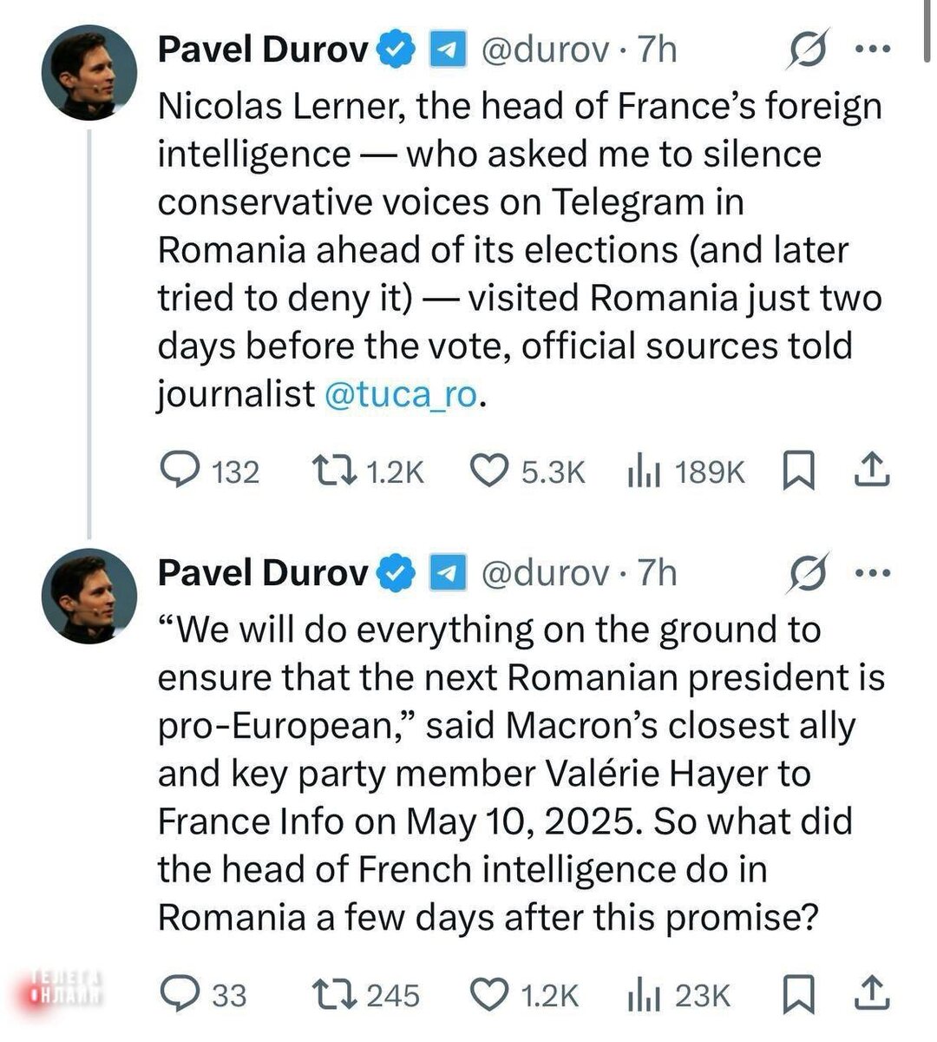This screenshot has width=937, height=1042.
Task: Bookmark the first tweet about Nicolas Lerner
Action: click(798, 472)
